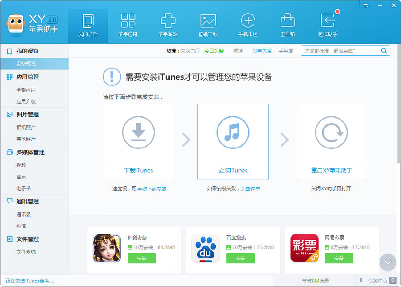This screenshot has height=287, width=401.
Task: Open the 壁纸下载 wallpaper tab
Action: coord(208,26)
